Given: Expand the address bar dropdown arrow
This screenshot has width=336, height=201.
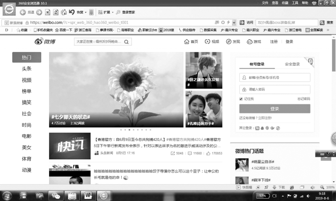Looking at the screenshot, I should click(x=234, y=23).
